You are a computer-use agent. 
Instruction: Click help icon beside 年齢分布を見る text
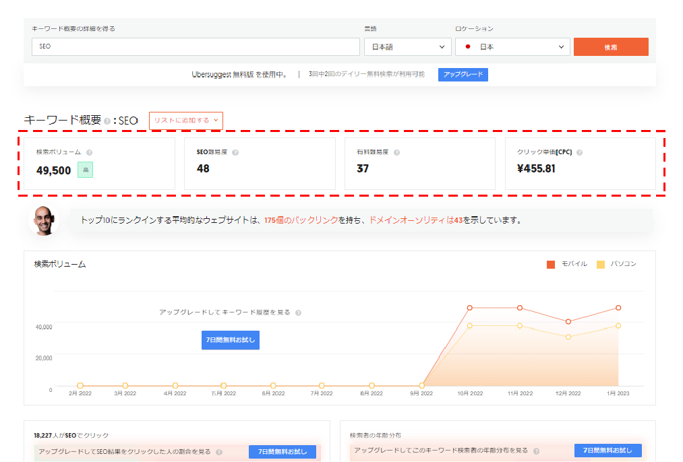[x=536, y=451]
